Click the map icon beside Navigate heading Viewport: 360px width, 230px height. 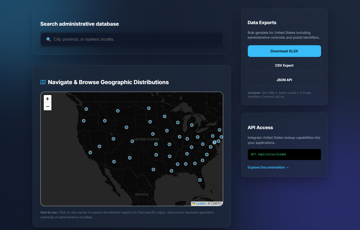[x=43, y=82]
